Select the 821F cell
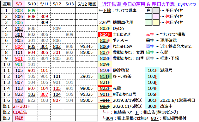The image size is (199, 122). (105, 82)
